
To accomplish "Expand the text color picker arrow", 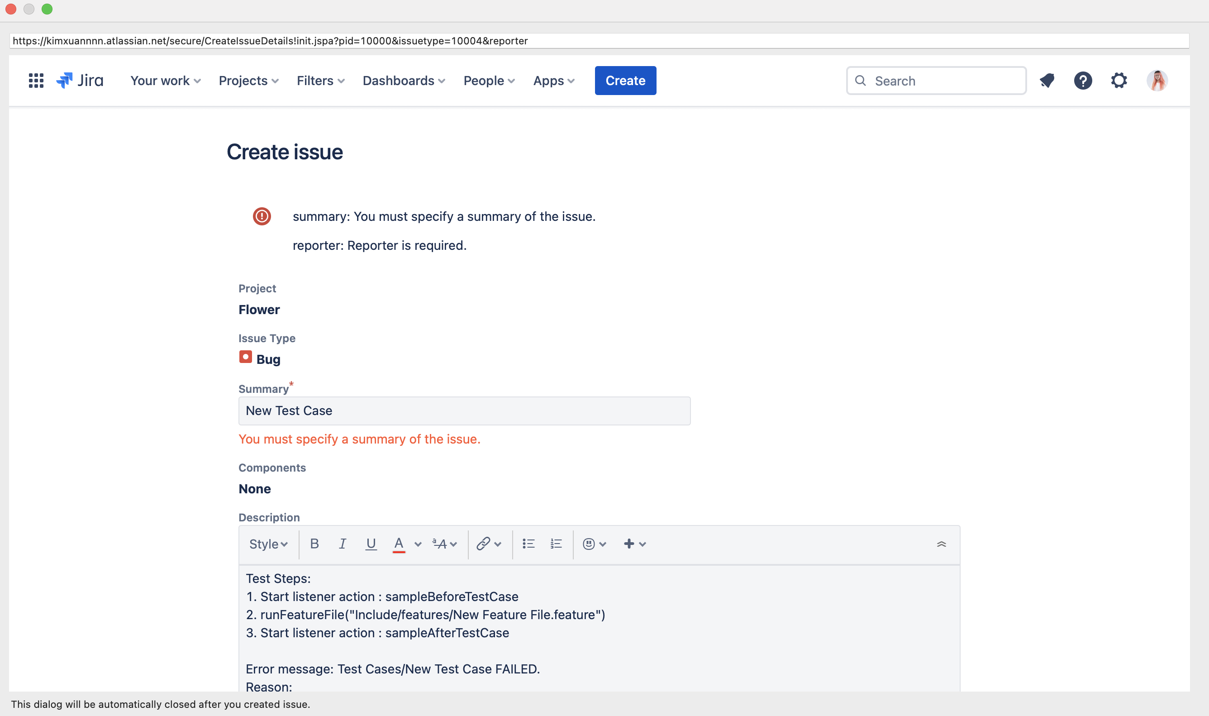I will pos(418,544).
